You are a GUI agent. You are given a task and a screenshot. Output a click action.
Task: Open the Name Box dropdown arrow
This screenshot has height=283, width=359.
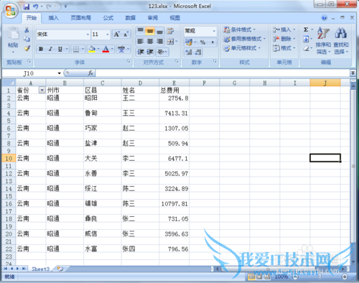tap(59, 73)
